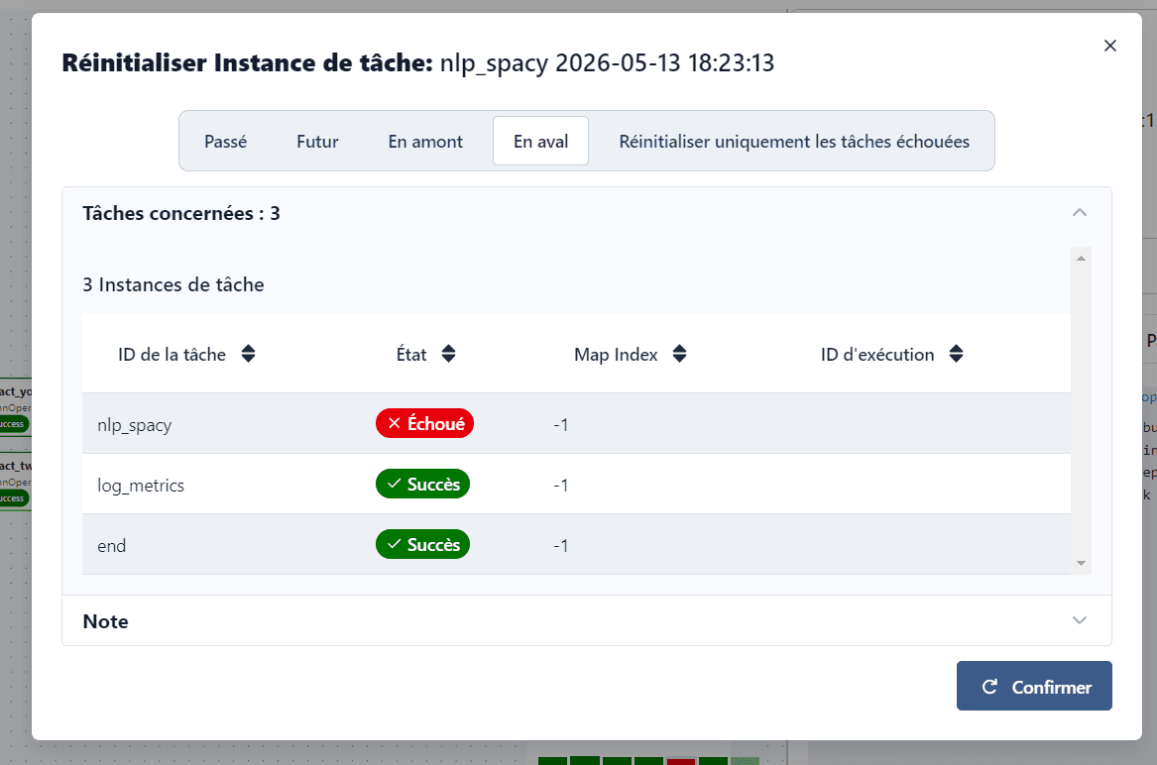The width and height of the screenshot is (1157, 765).
Task: Sort by ID d'exécution column arrows
Action: [957, 354]
